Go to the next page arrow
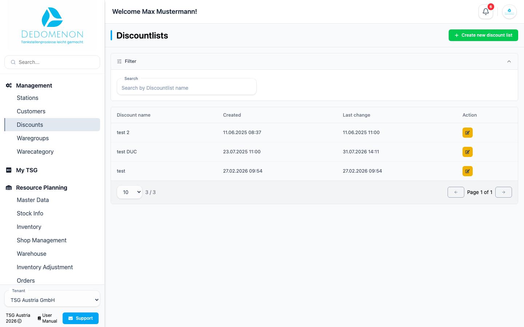524x327 pixels. [504, 192]
